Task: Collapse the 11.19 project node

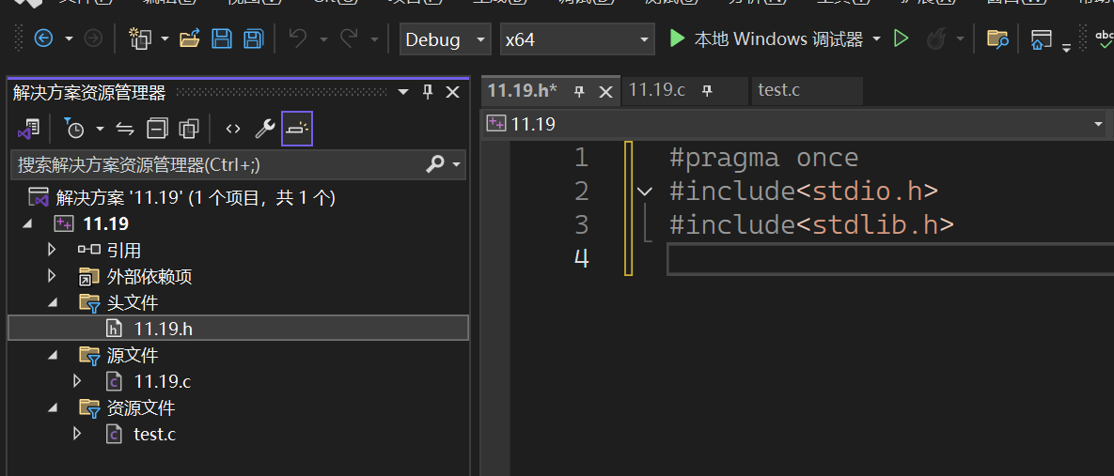Action: [x=27, y=224]
